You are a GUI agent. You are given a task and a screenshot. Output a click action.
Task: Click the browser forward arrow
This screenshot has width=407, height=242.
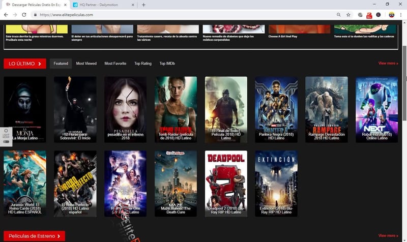coord(15,15)
